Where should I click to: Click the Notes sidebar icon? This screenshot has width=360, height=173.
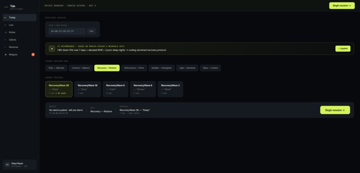coord(5,32)
